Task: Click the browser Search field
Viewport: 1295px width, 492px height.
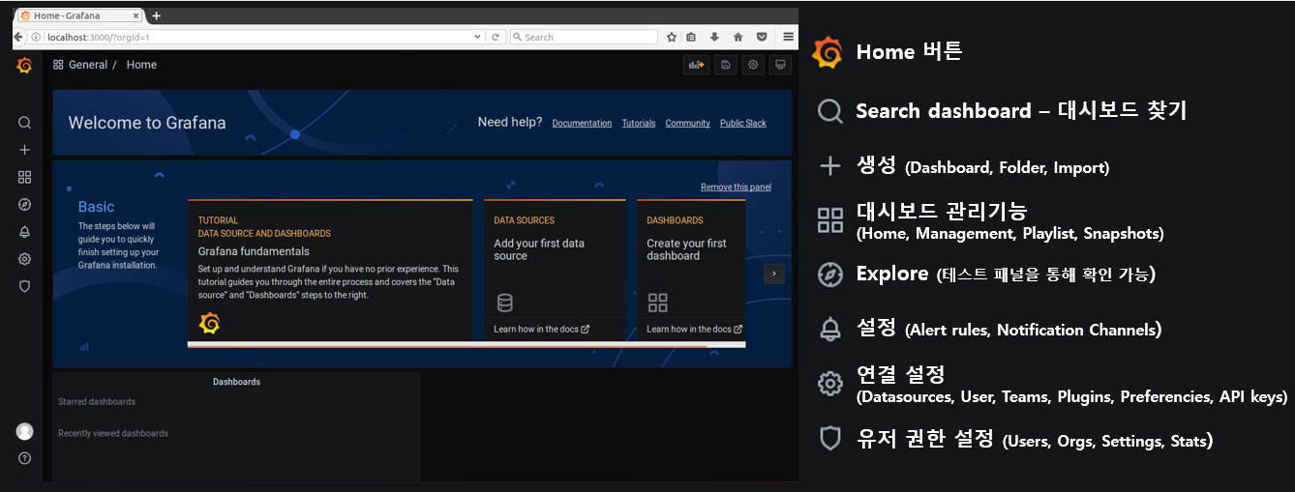Action: [x=584, y=37]
